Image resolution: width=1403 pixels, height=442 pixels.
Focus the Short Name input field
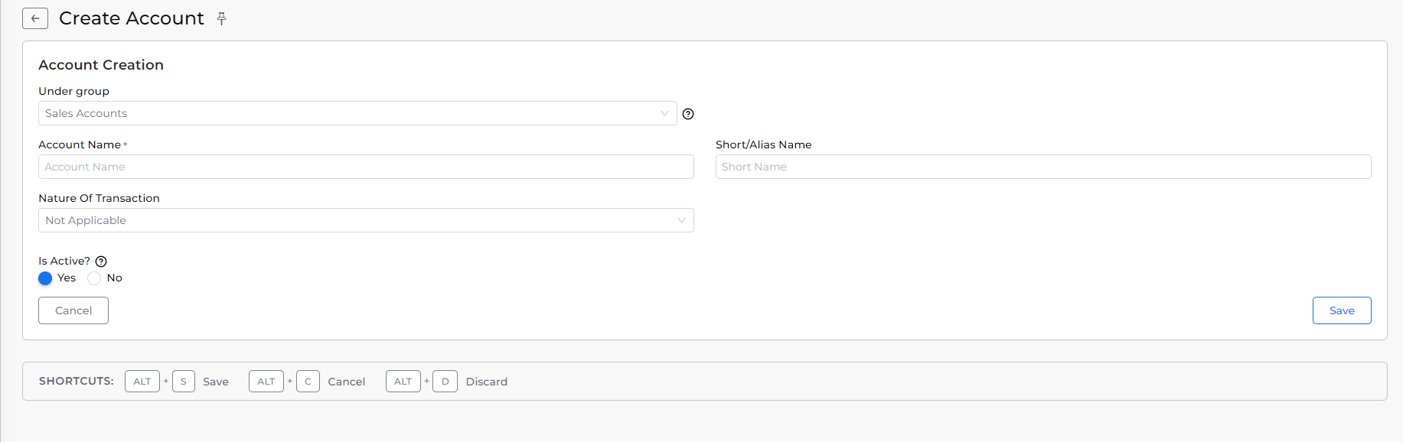click(x=1043, y=167)
